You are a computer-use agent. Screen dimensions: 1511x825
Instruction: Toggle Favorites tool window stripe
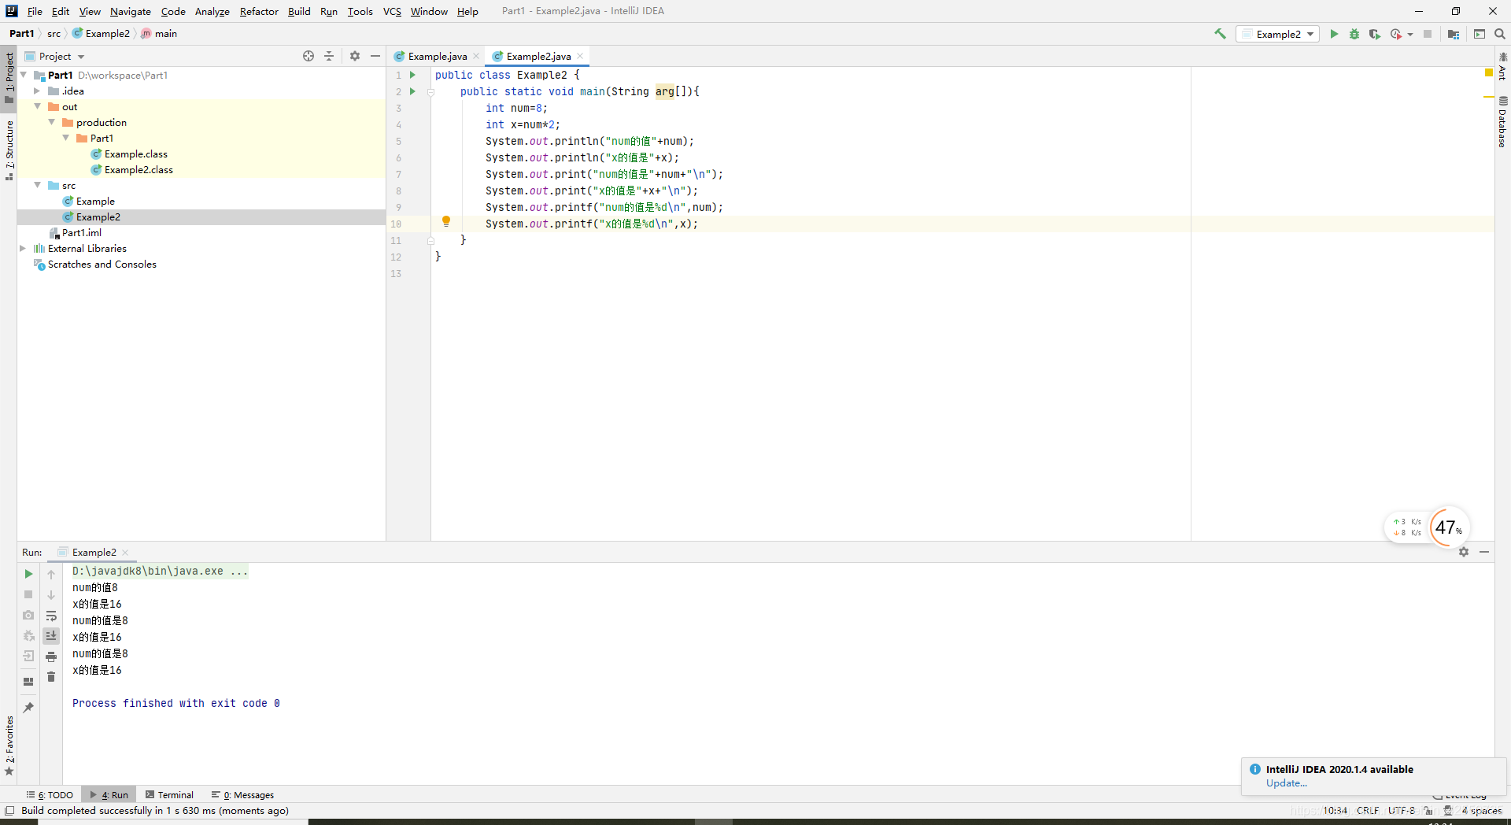(9, 745)
